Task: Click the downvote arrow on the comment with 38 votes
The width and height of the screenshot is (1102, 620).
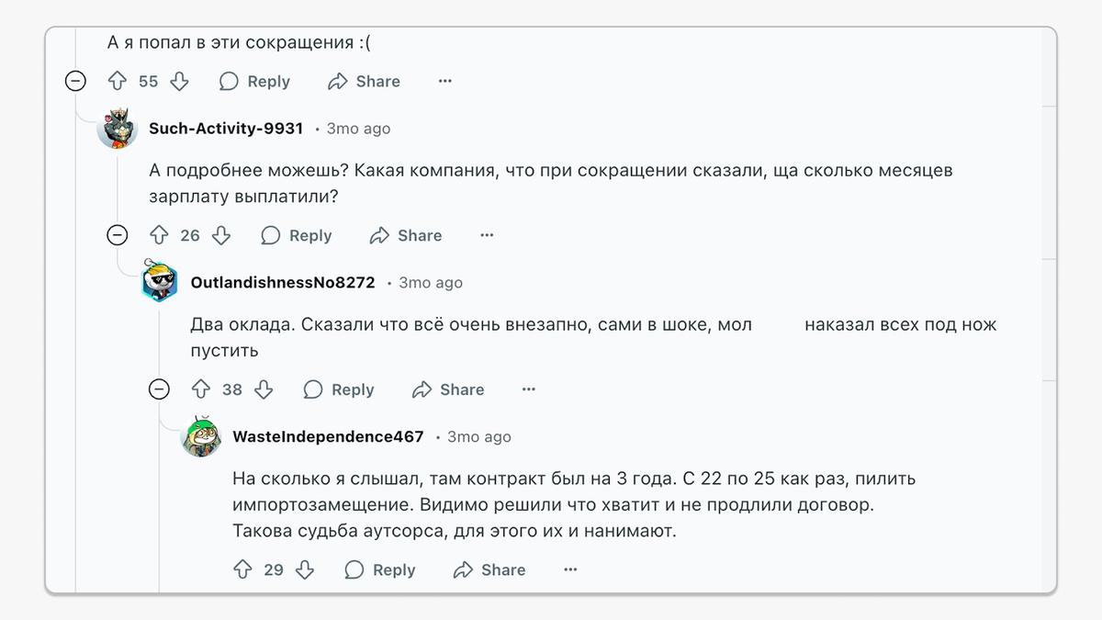Action: pyautogui.click(x=264, y=389)
